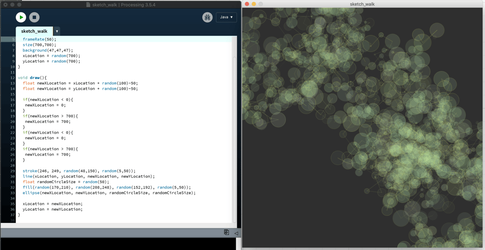
Task: Open the tab menu arrow next to sketch_walk
Action: coord(57,31)
